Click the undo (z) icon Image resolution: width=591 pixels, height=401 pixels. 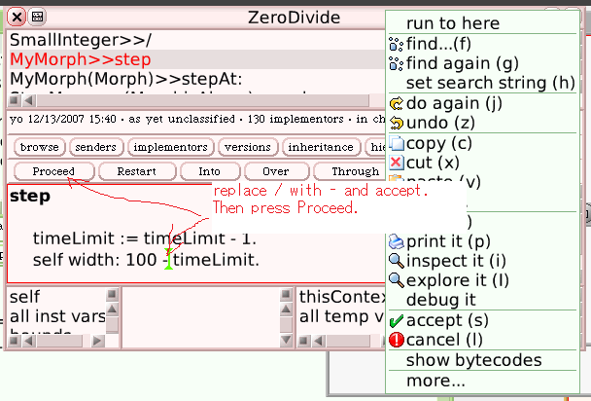396,123
